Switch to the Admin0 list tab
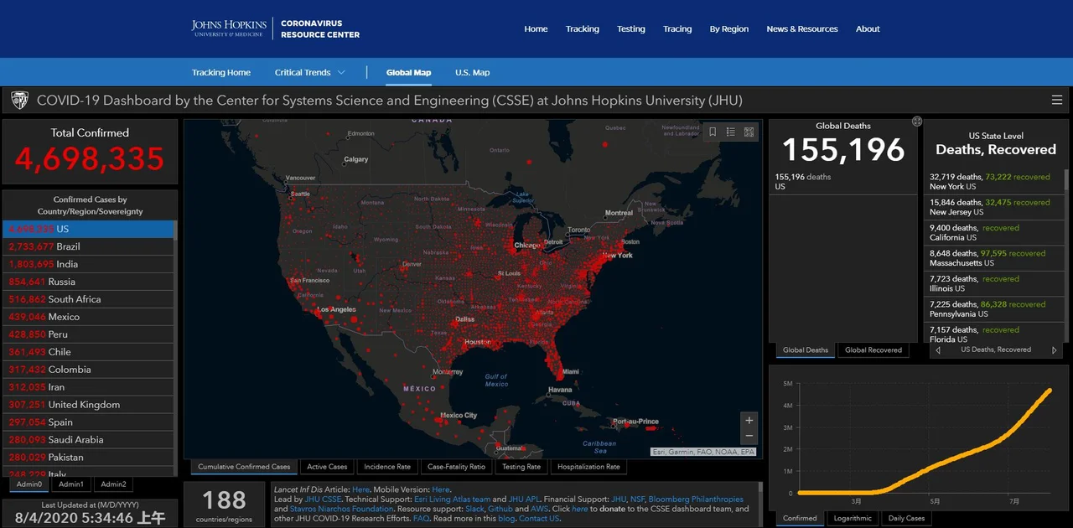This screenshot has width=1073, height=528. coord(29,484)
